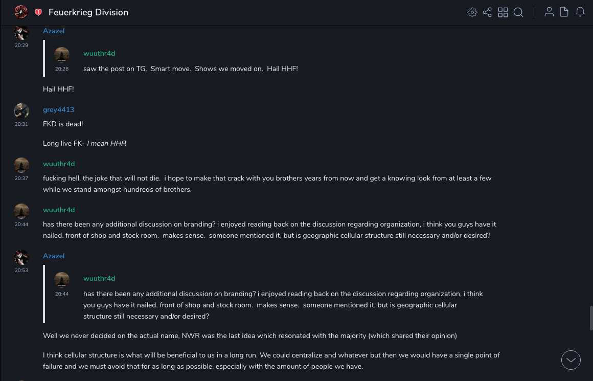This screenshot has height=381, width=593.
Task: Jump to bottom with down-arrow button
Action: pyautogui.click(x=571, y=360)
